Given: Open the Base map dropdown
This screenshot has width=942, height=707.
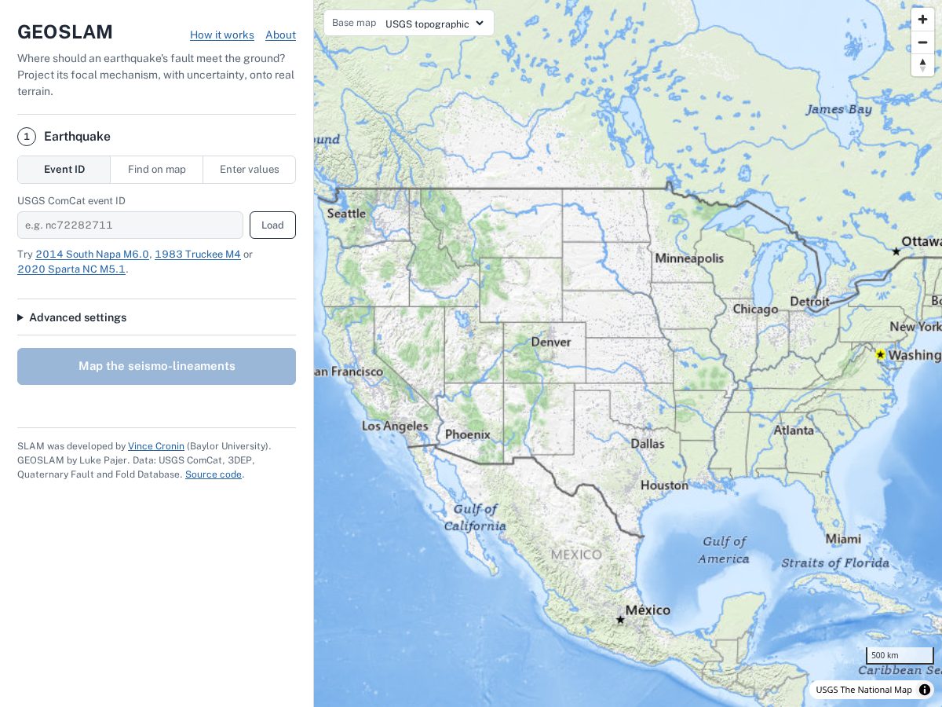Looking at the screenshot, I should pos(434,24).
